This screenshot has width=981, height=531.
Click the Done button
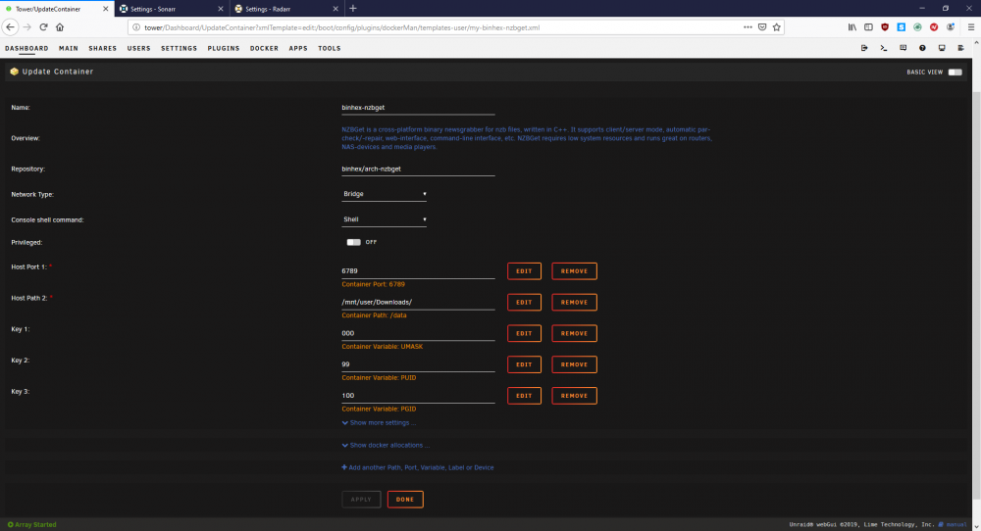pos(405,499)
